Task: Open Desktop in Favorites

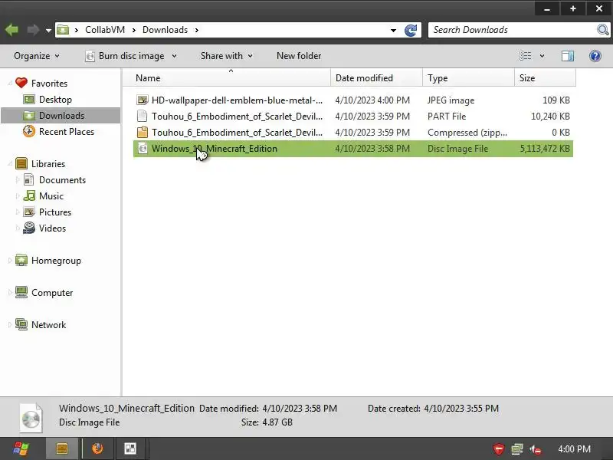Action: (55, 100)
